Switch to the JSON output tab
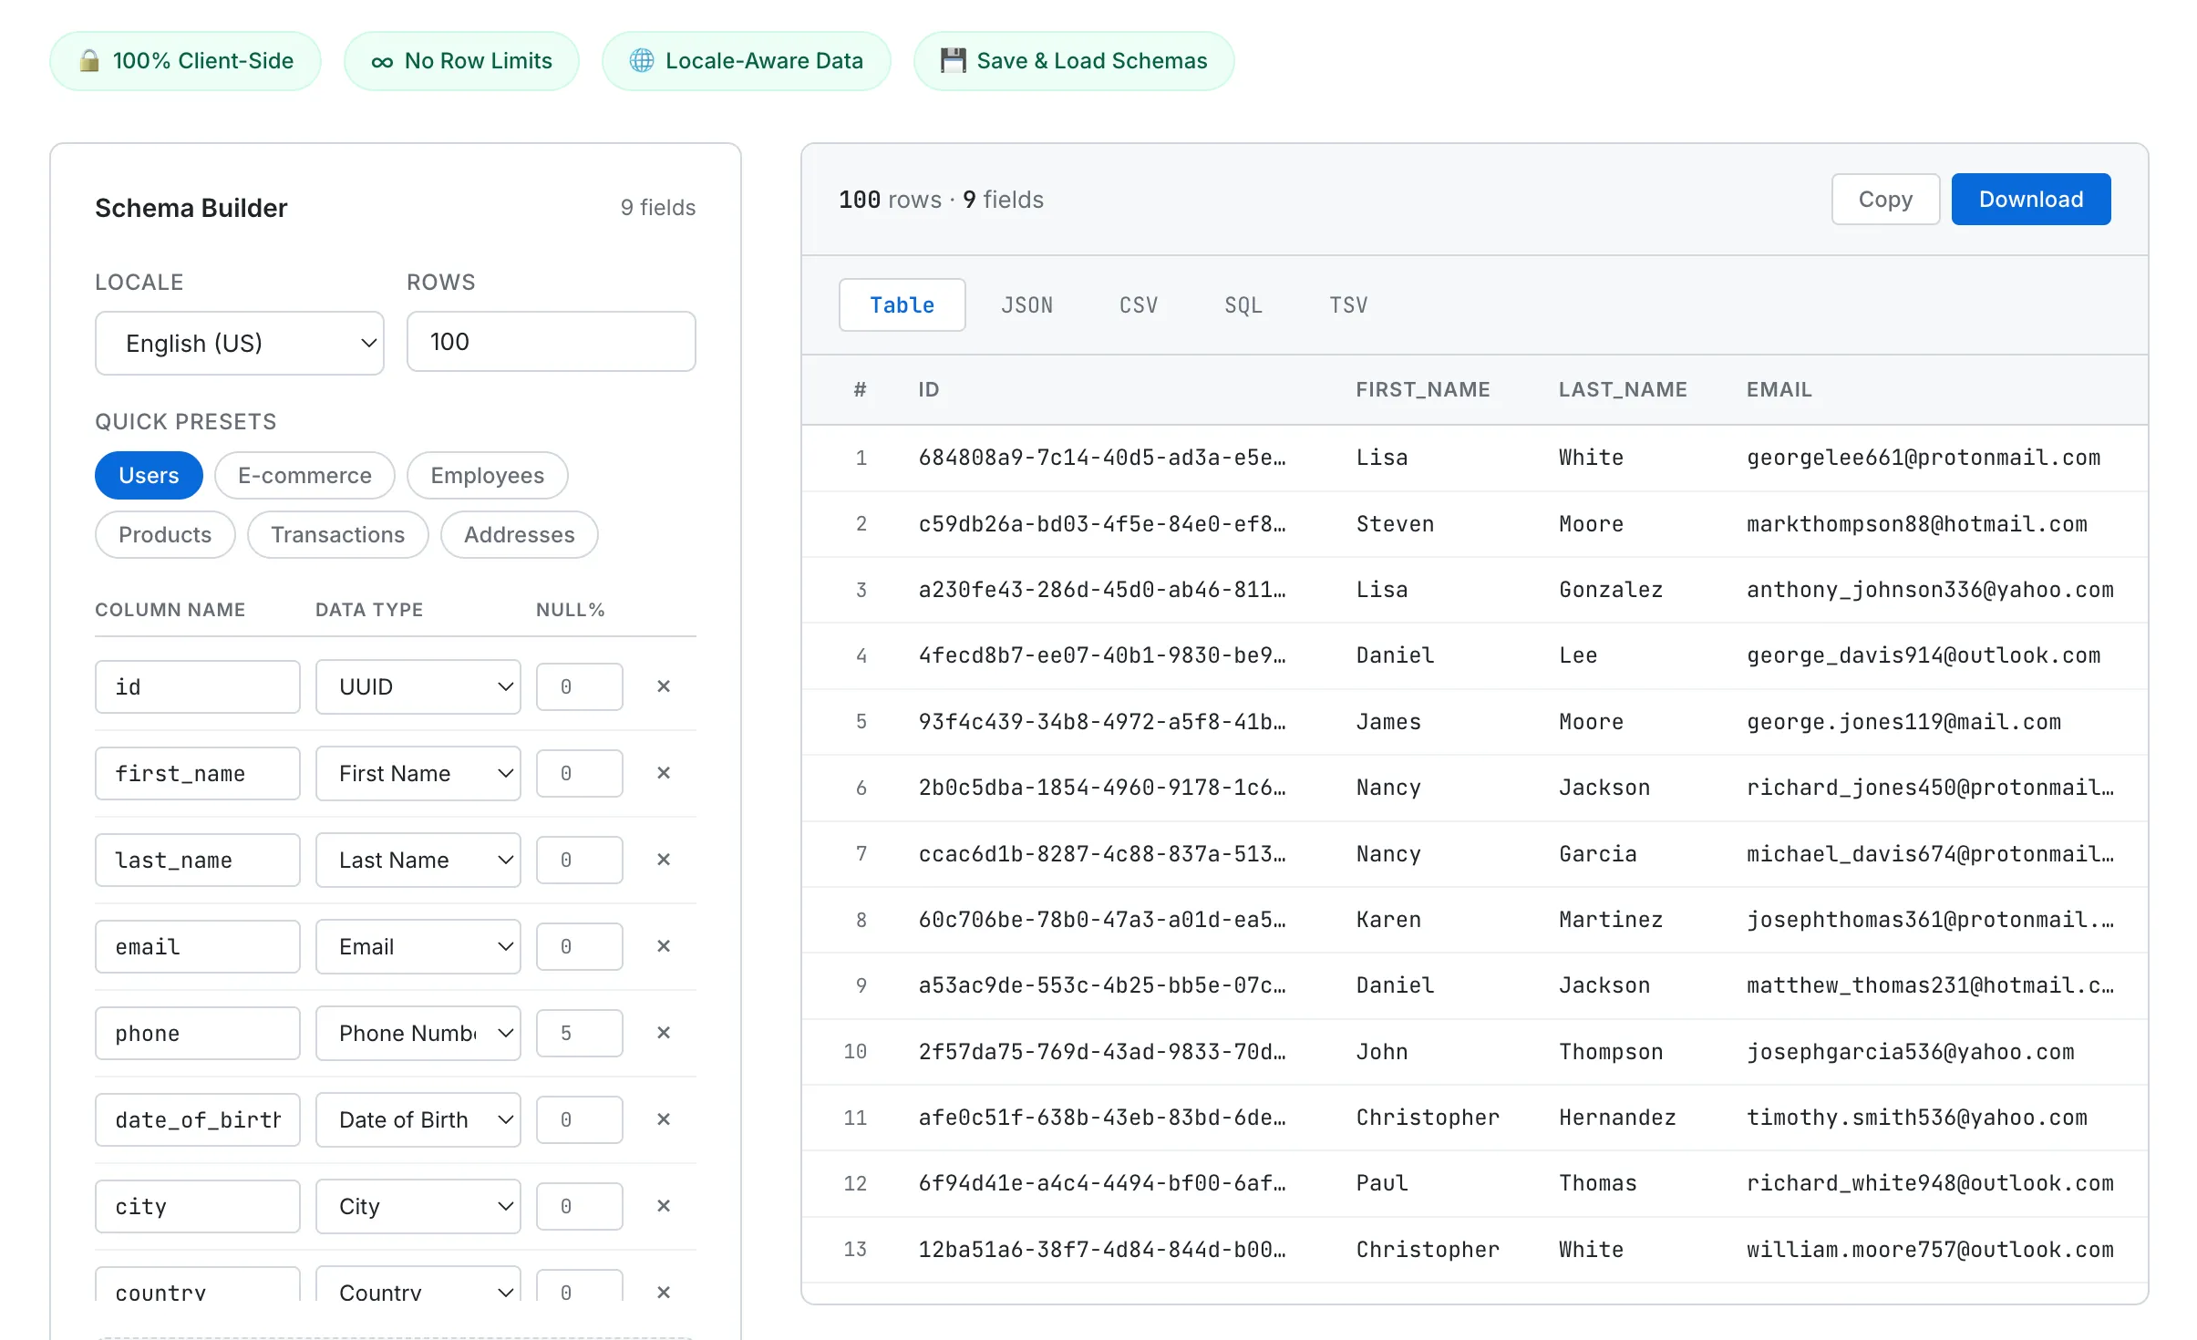 [1027, 304]
